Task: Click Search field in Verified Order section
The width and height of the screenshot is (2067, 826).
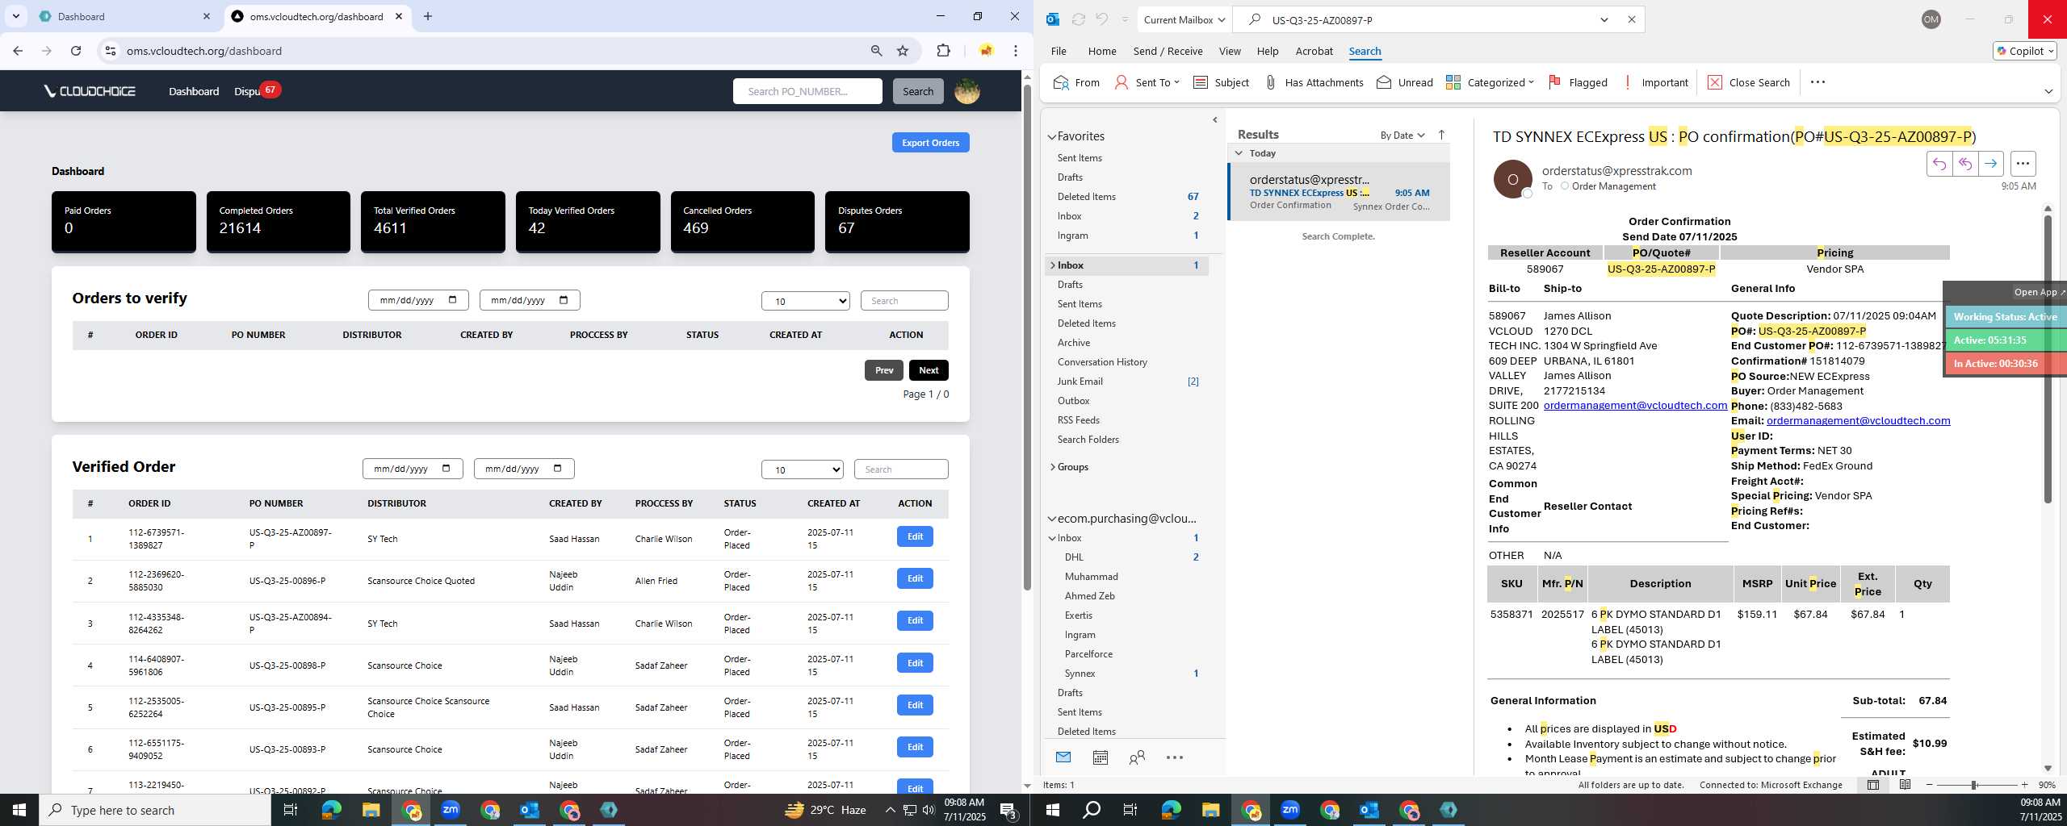Action: click(900, 469)
